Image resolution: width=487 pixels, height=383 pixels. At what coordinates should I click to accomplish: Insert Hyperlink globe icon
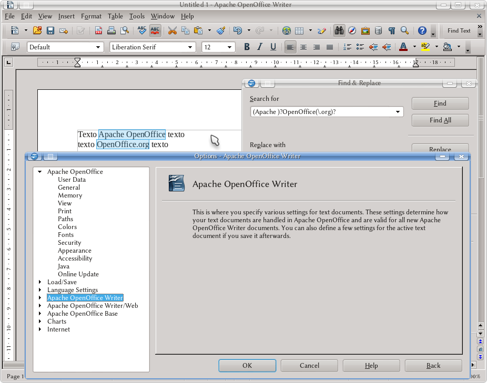point(286,30)
